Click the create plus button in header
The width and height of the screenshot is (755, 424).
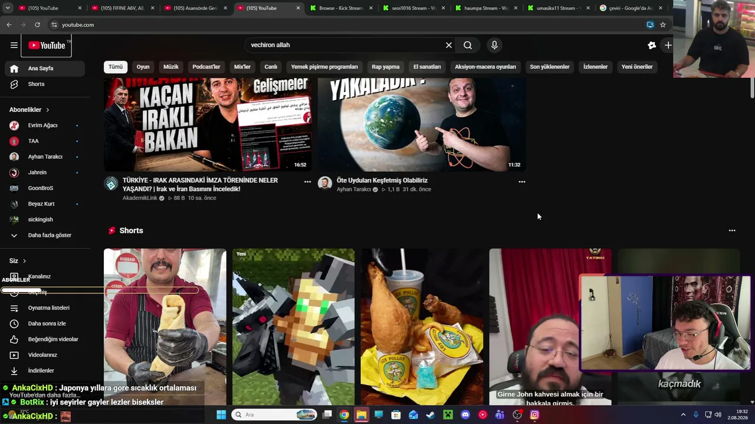tap(668, 45)
